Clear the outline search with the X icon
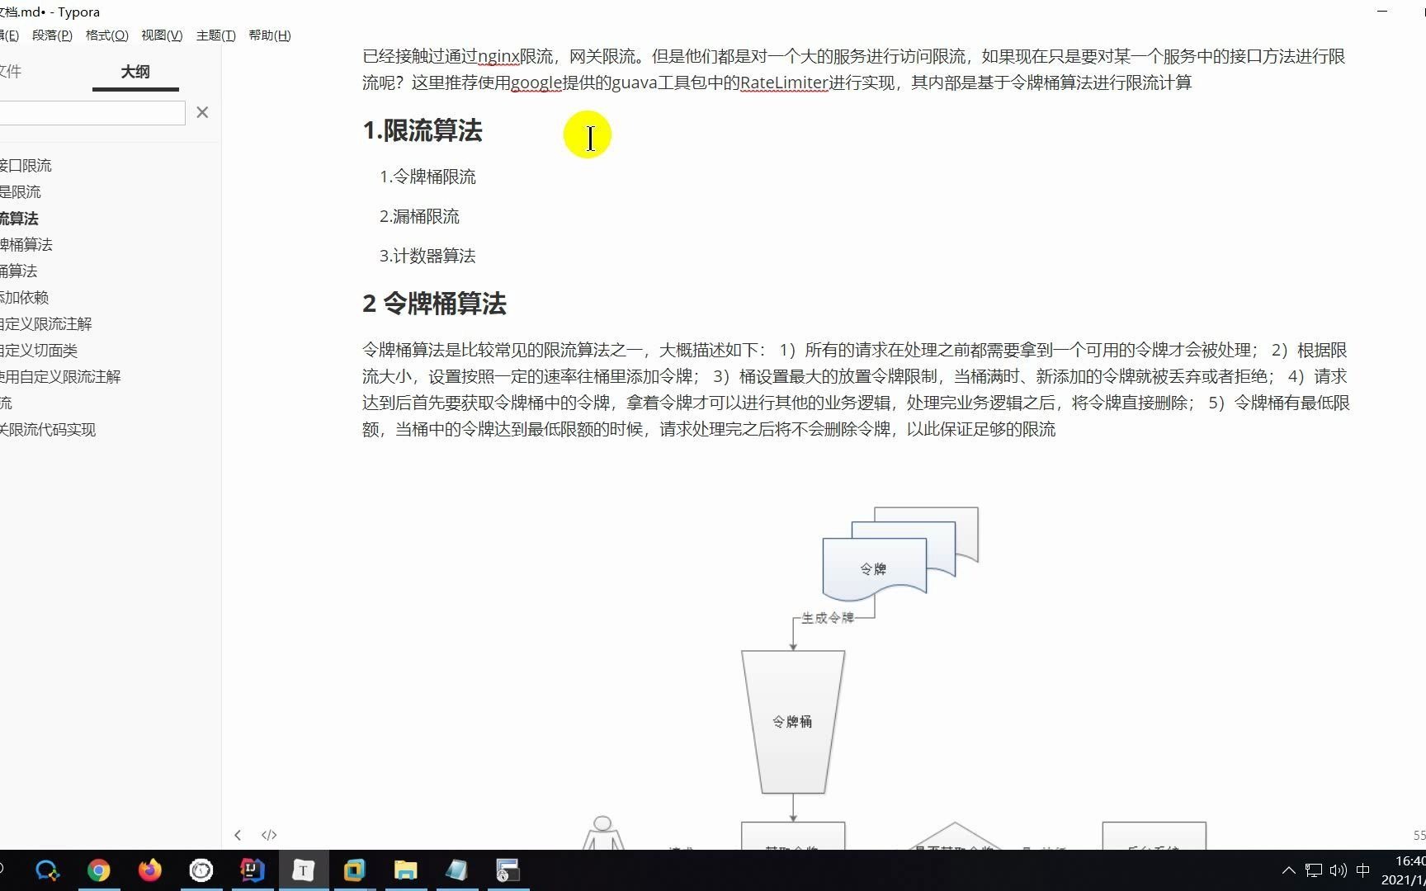The height and width of the screenshot is (891, 1426). [x=202, y=112]
